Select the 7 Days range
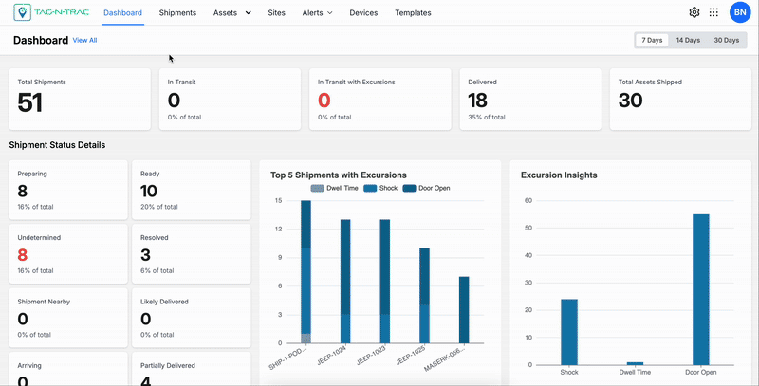759x386 pixels. (652, 40)
